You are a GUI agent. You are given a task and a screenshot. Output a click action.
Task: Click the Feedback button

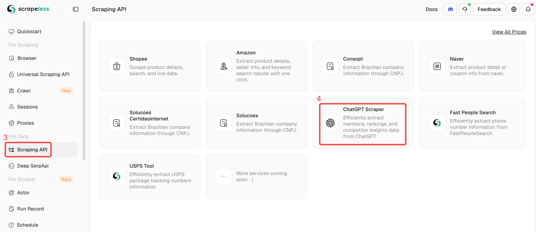pos(489,9)
